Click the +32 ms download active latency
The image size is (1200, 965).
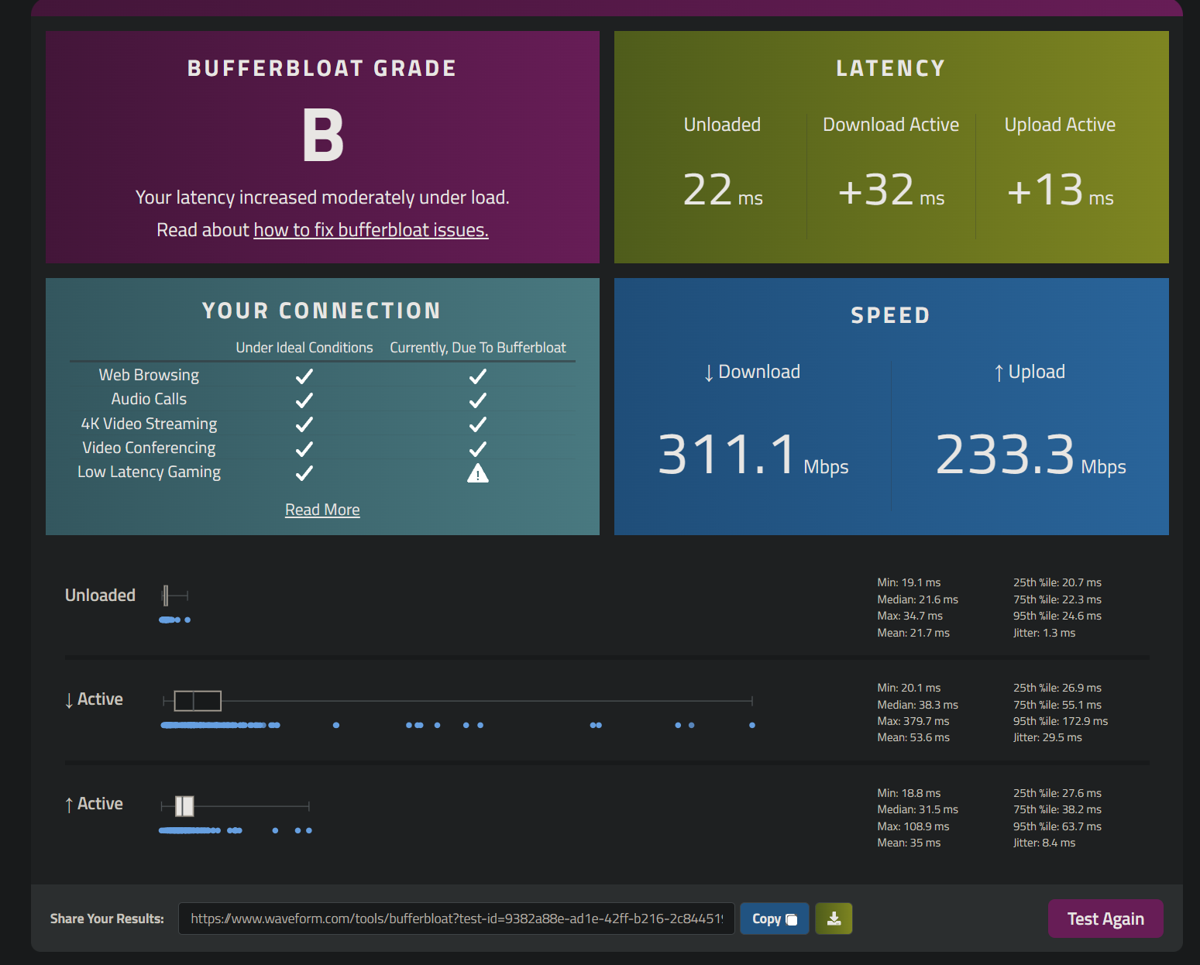(x=891, y=191)
